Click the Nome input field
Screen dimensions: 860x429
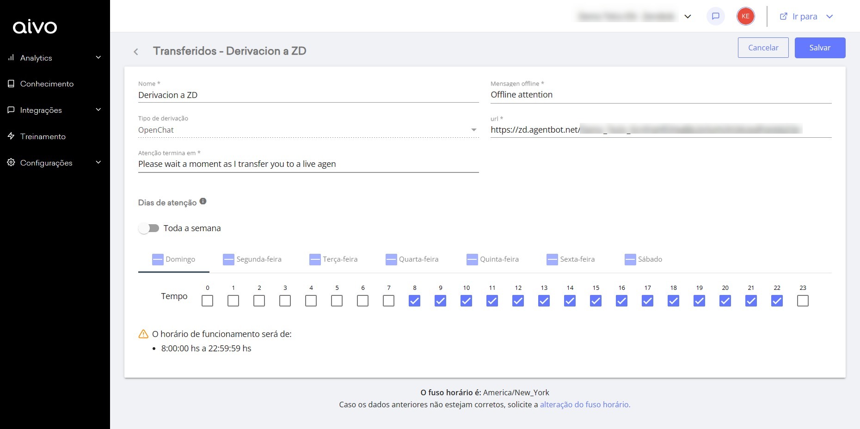[308, 95]
